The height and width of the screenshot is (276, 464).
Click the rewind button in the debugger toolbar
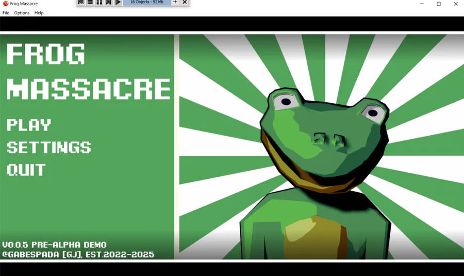point(80,2)
